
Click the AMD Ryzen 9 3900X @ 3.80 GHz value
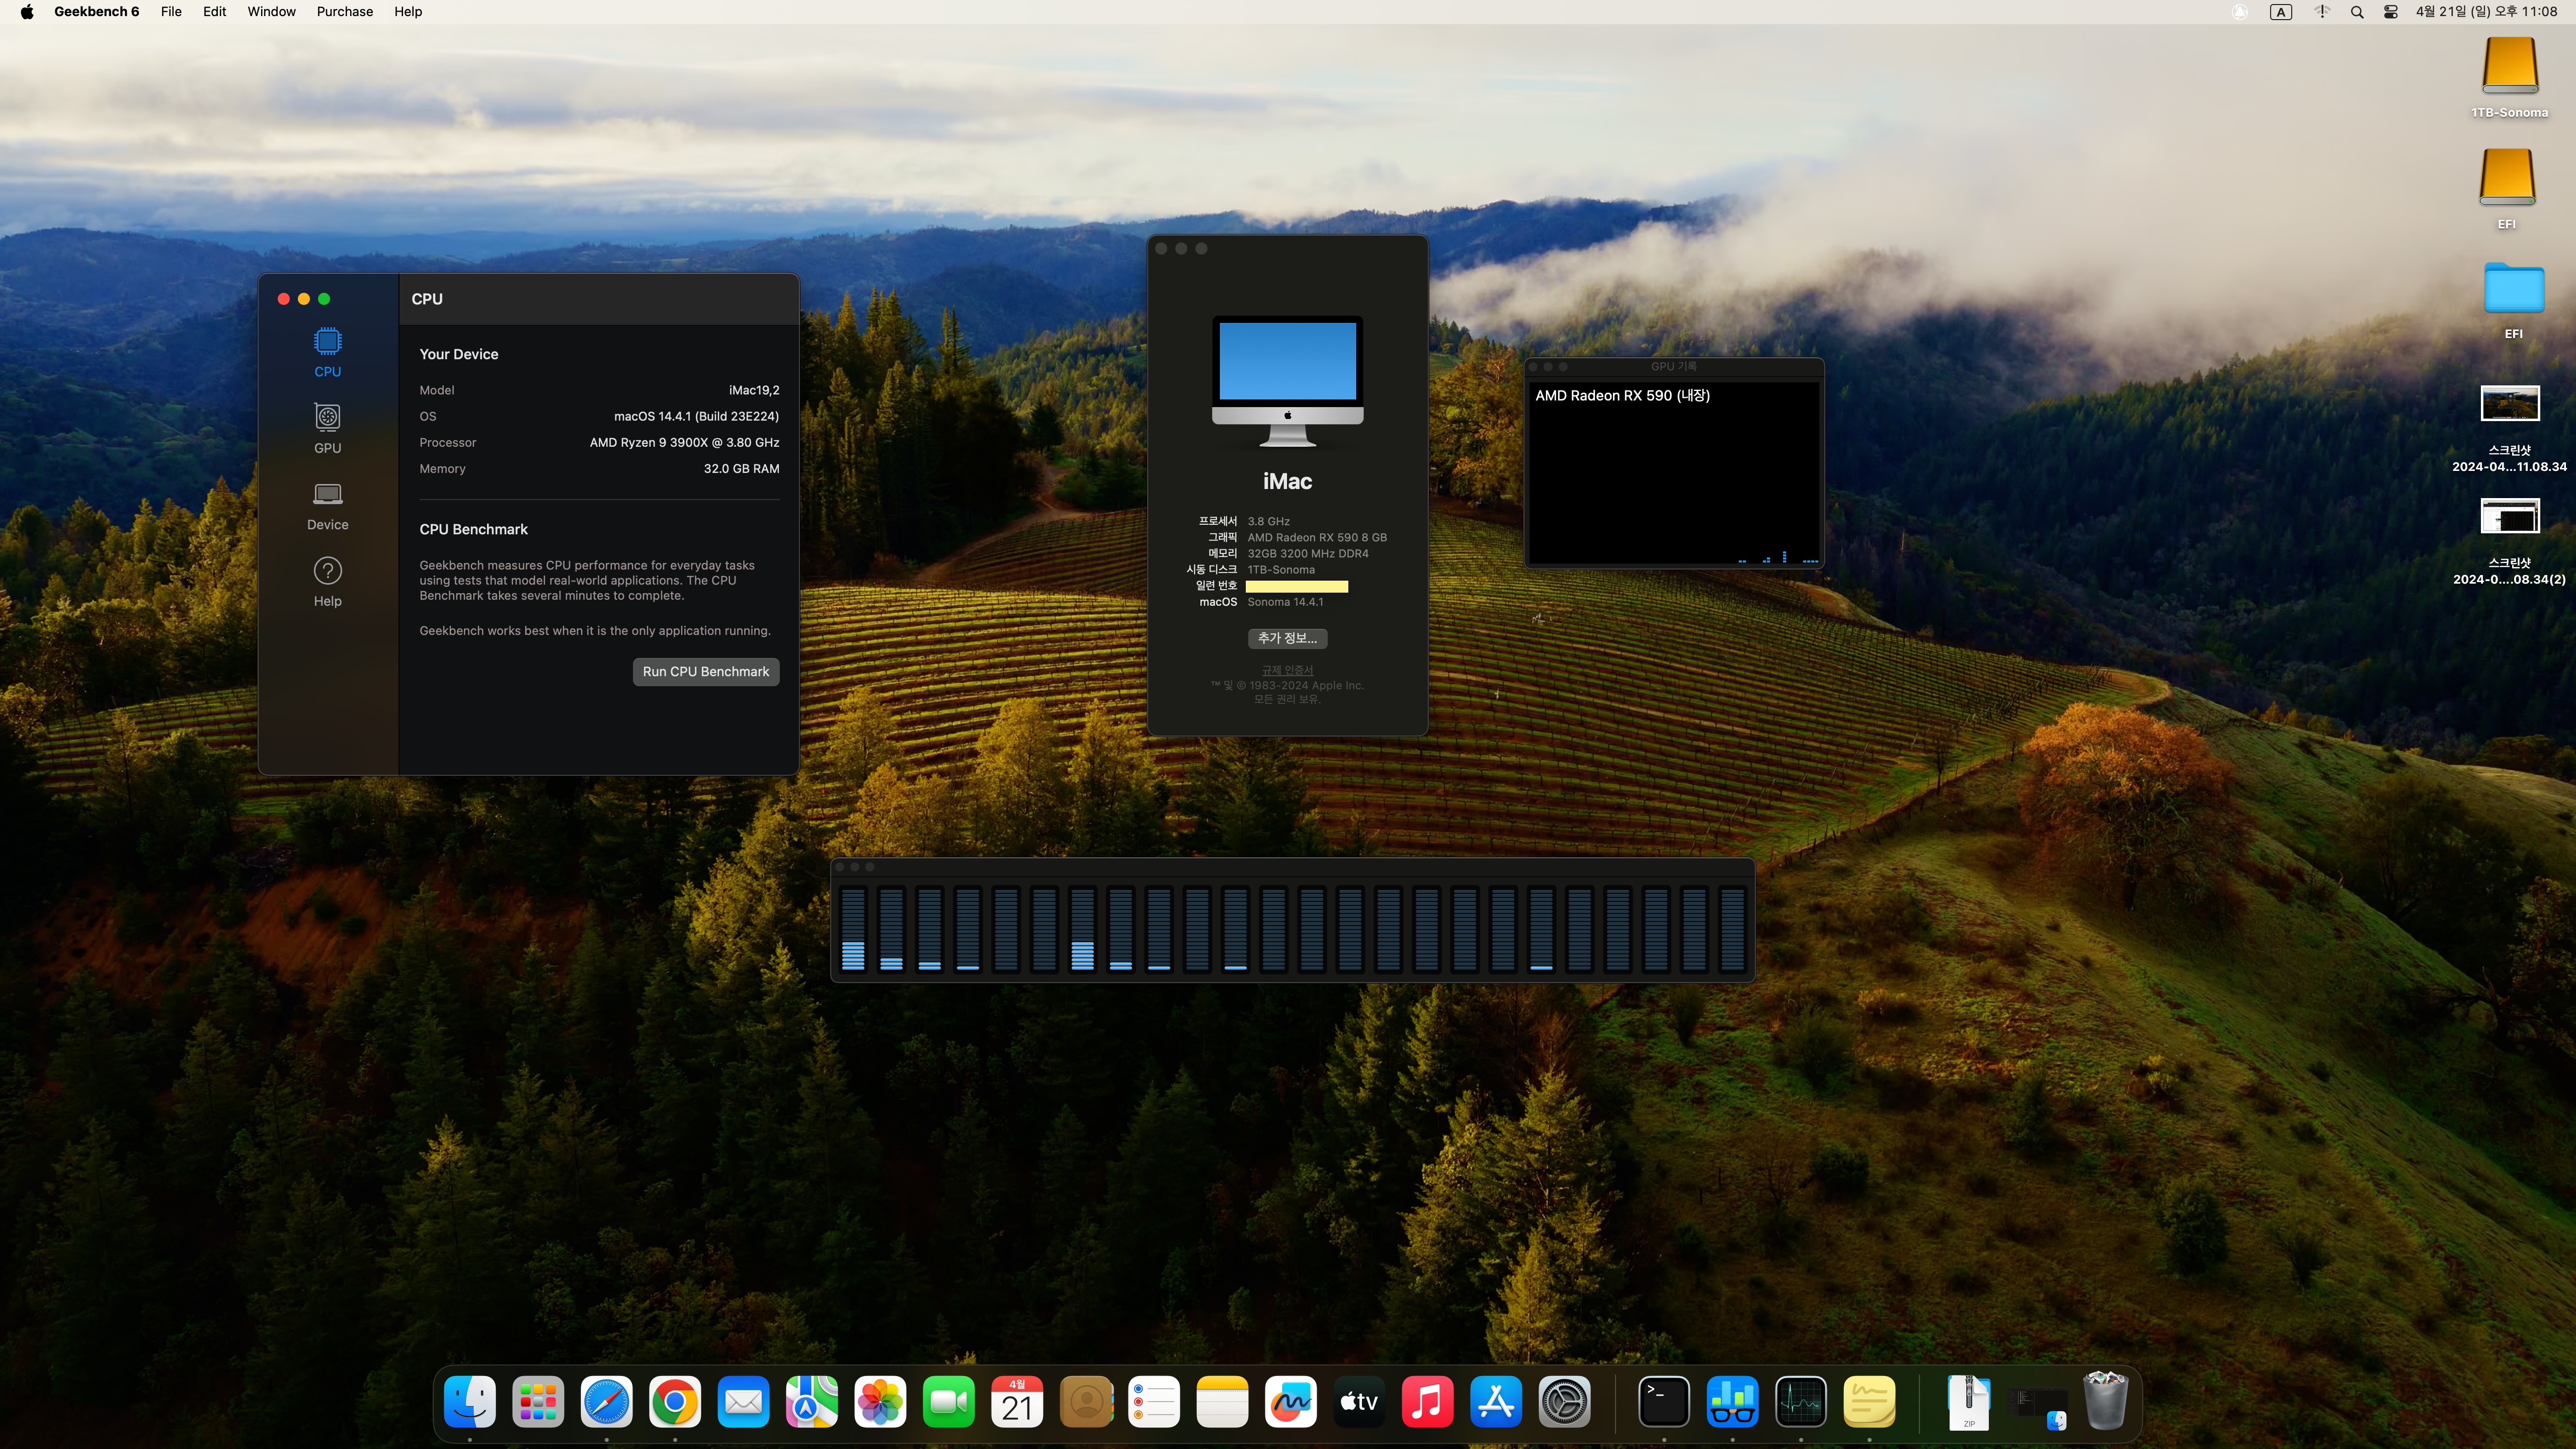coord(684,442)
